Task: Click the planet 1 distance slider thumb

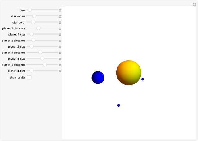Action: pos(38,28)
